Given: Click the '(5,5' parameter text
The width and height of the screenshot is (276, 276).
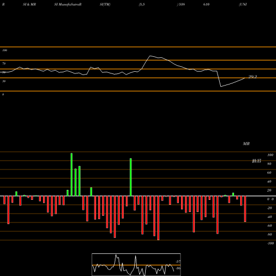Looking at the screenshot, I should (x=142, y=4).
